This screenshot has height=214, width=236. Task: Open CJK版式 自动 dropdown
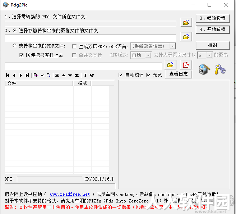148,55
